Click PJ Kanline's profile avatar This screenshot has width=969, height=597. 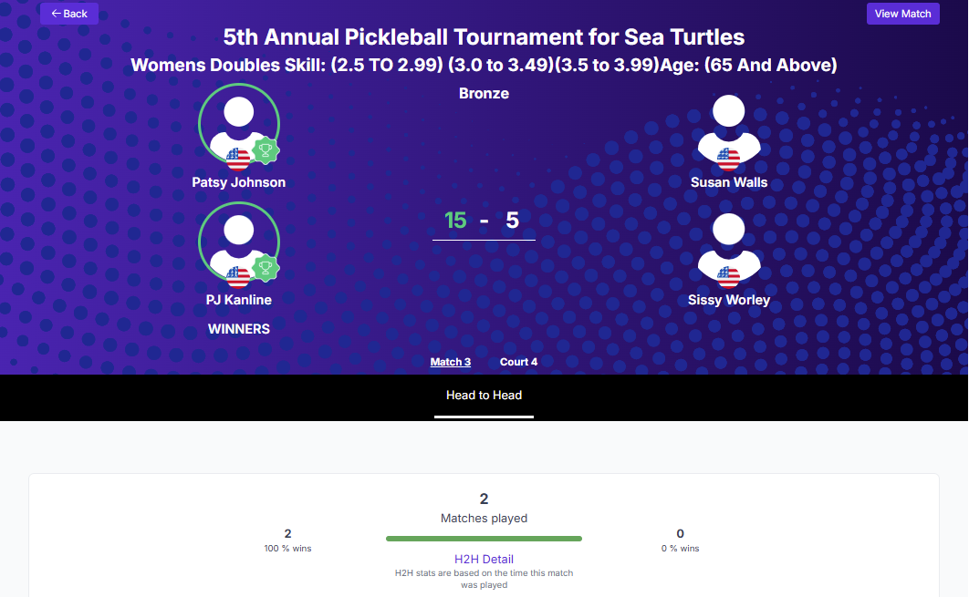(x=238, y=239)
